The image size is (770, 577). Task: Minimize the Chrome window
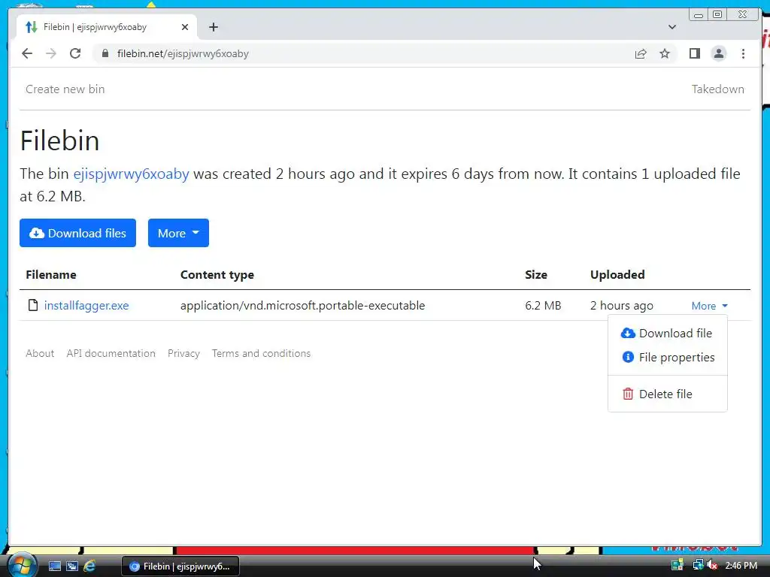(x=699, y=15)
